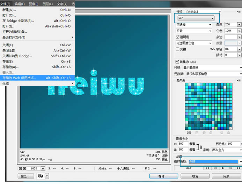Select 打开为... menu entry
The height and width of the screenshot is (184, 242).
pos(37,26)
